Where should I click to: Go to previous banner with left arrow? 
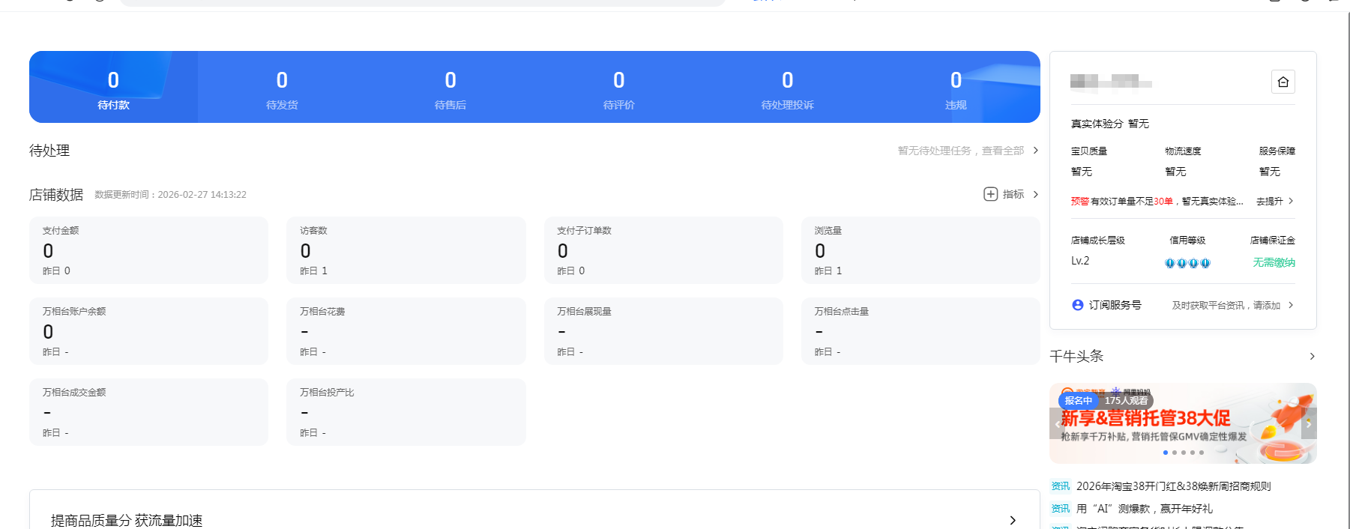[x=1057, y=423]
